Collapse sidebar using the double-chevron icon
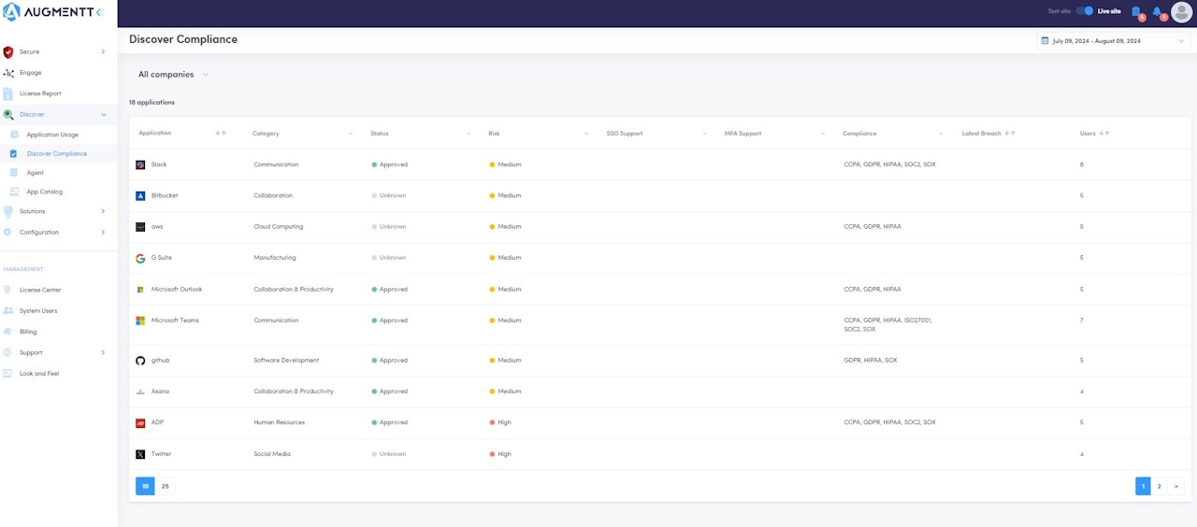Screen dimensions: 1197x527 100,12
